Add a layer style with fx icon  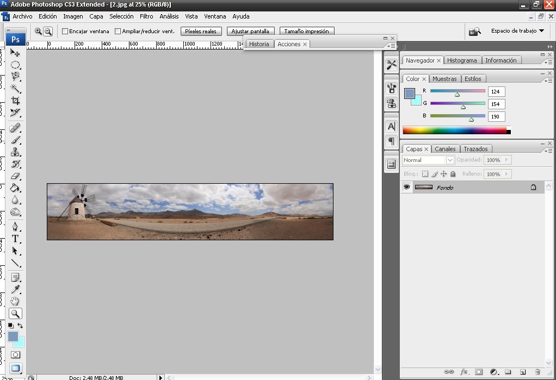(464, 372)
